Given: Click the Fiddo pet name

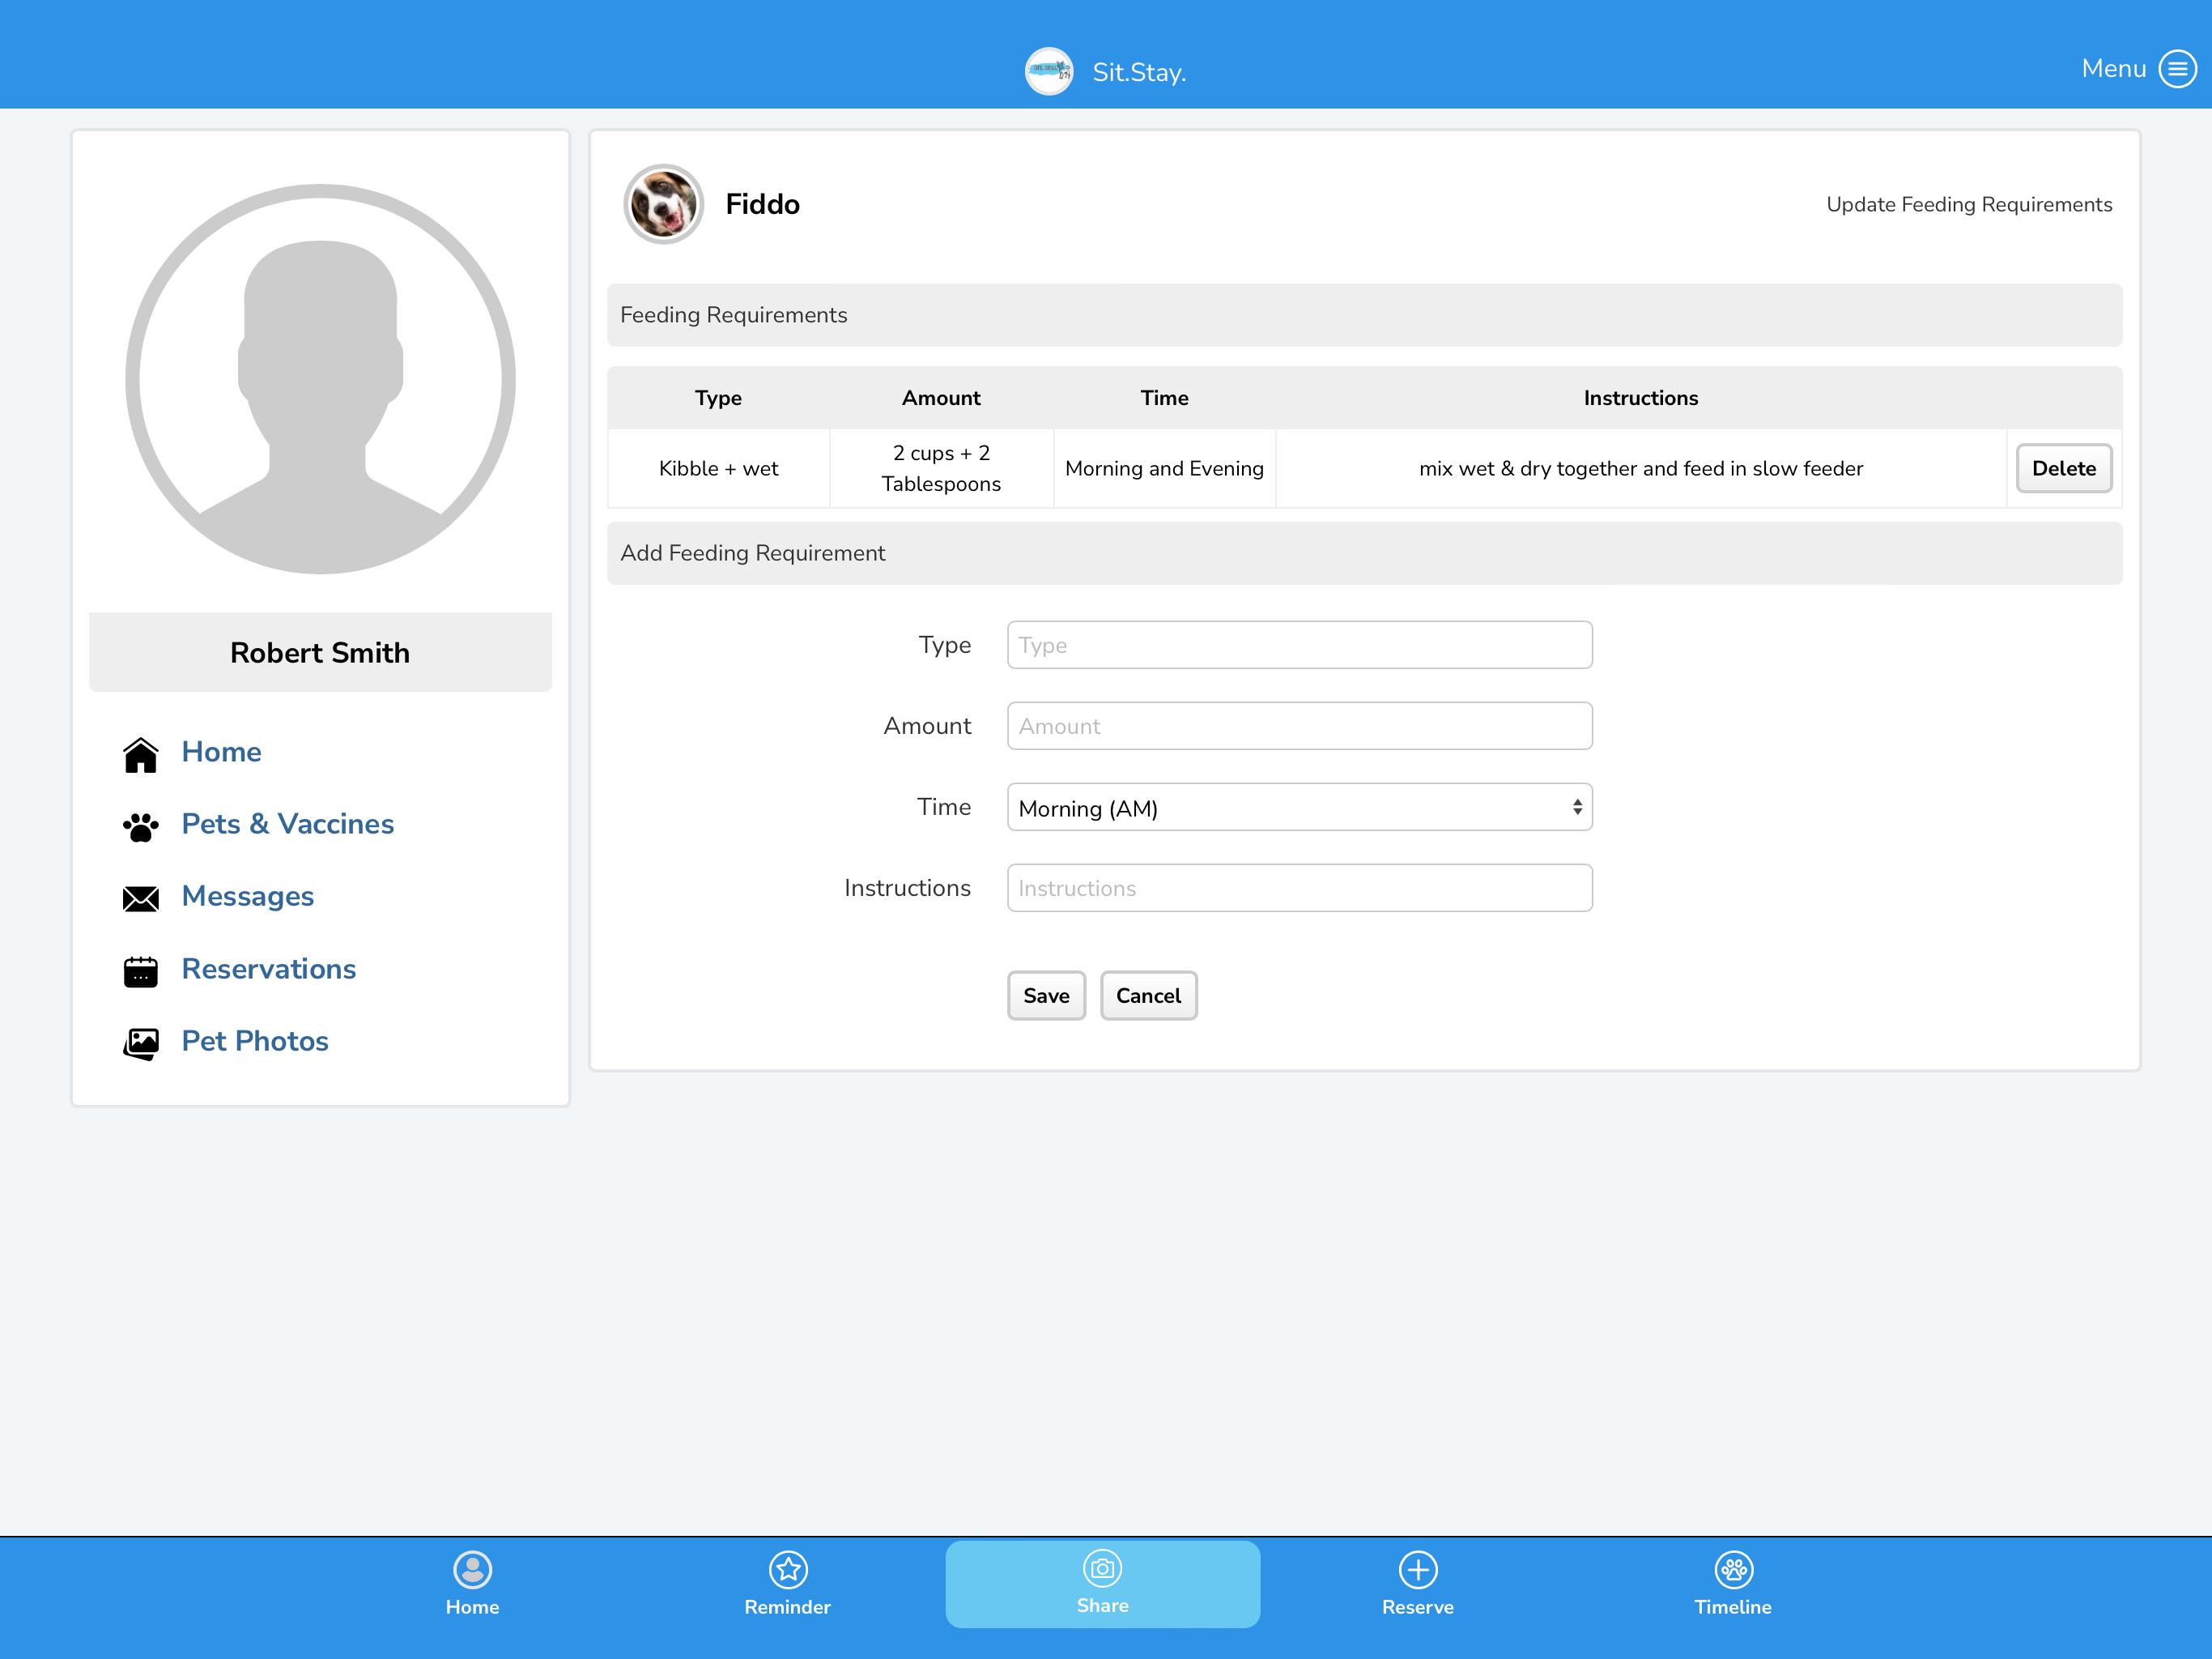Looking at the screenshot, I should point(762,204).
